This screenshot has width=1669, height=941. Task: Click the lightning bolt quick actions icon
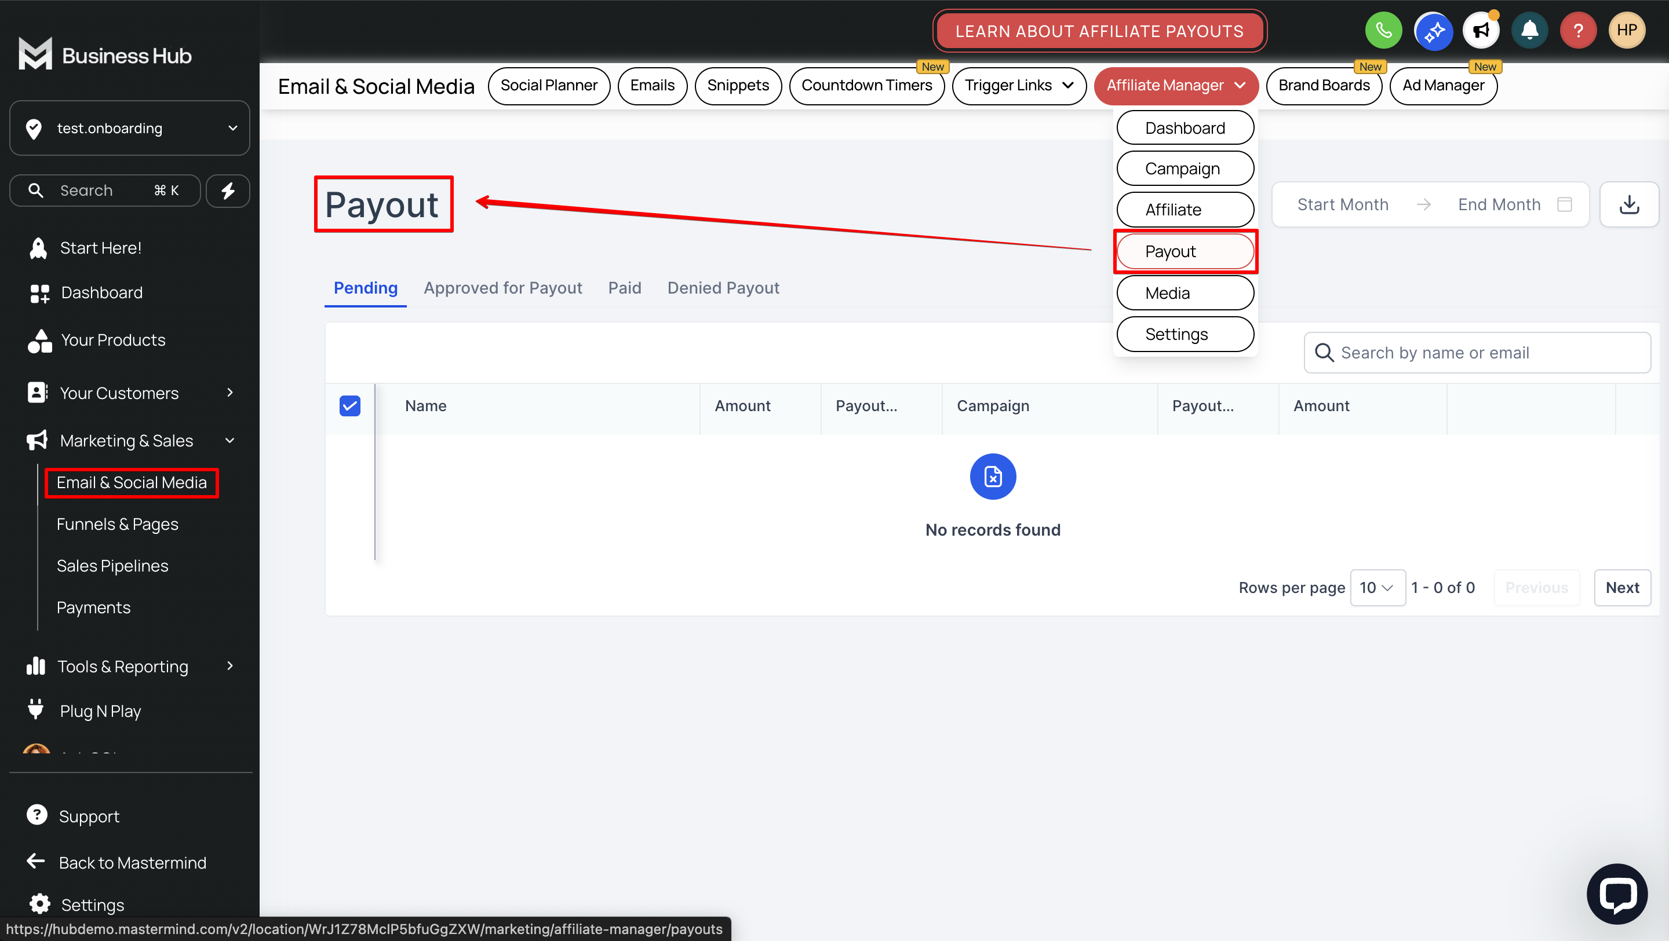tap(227, 191)
